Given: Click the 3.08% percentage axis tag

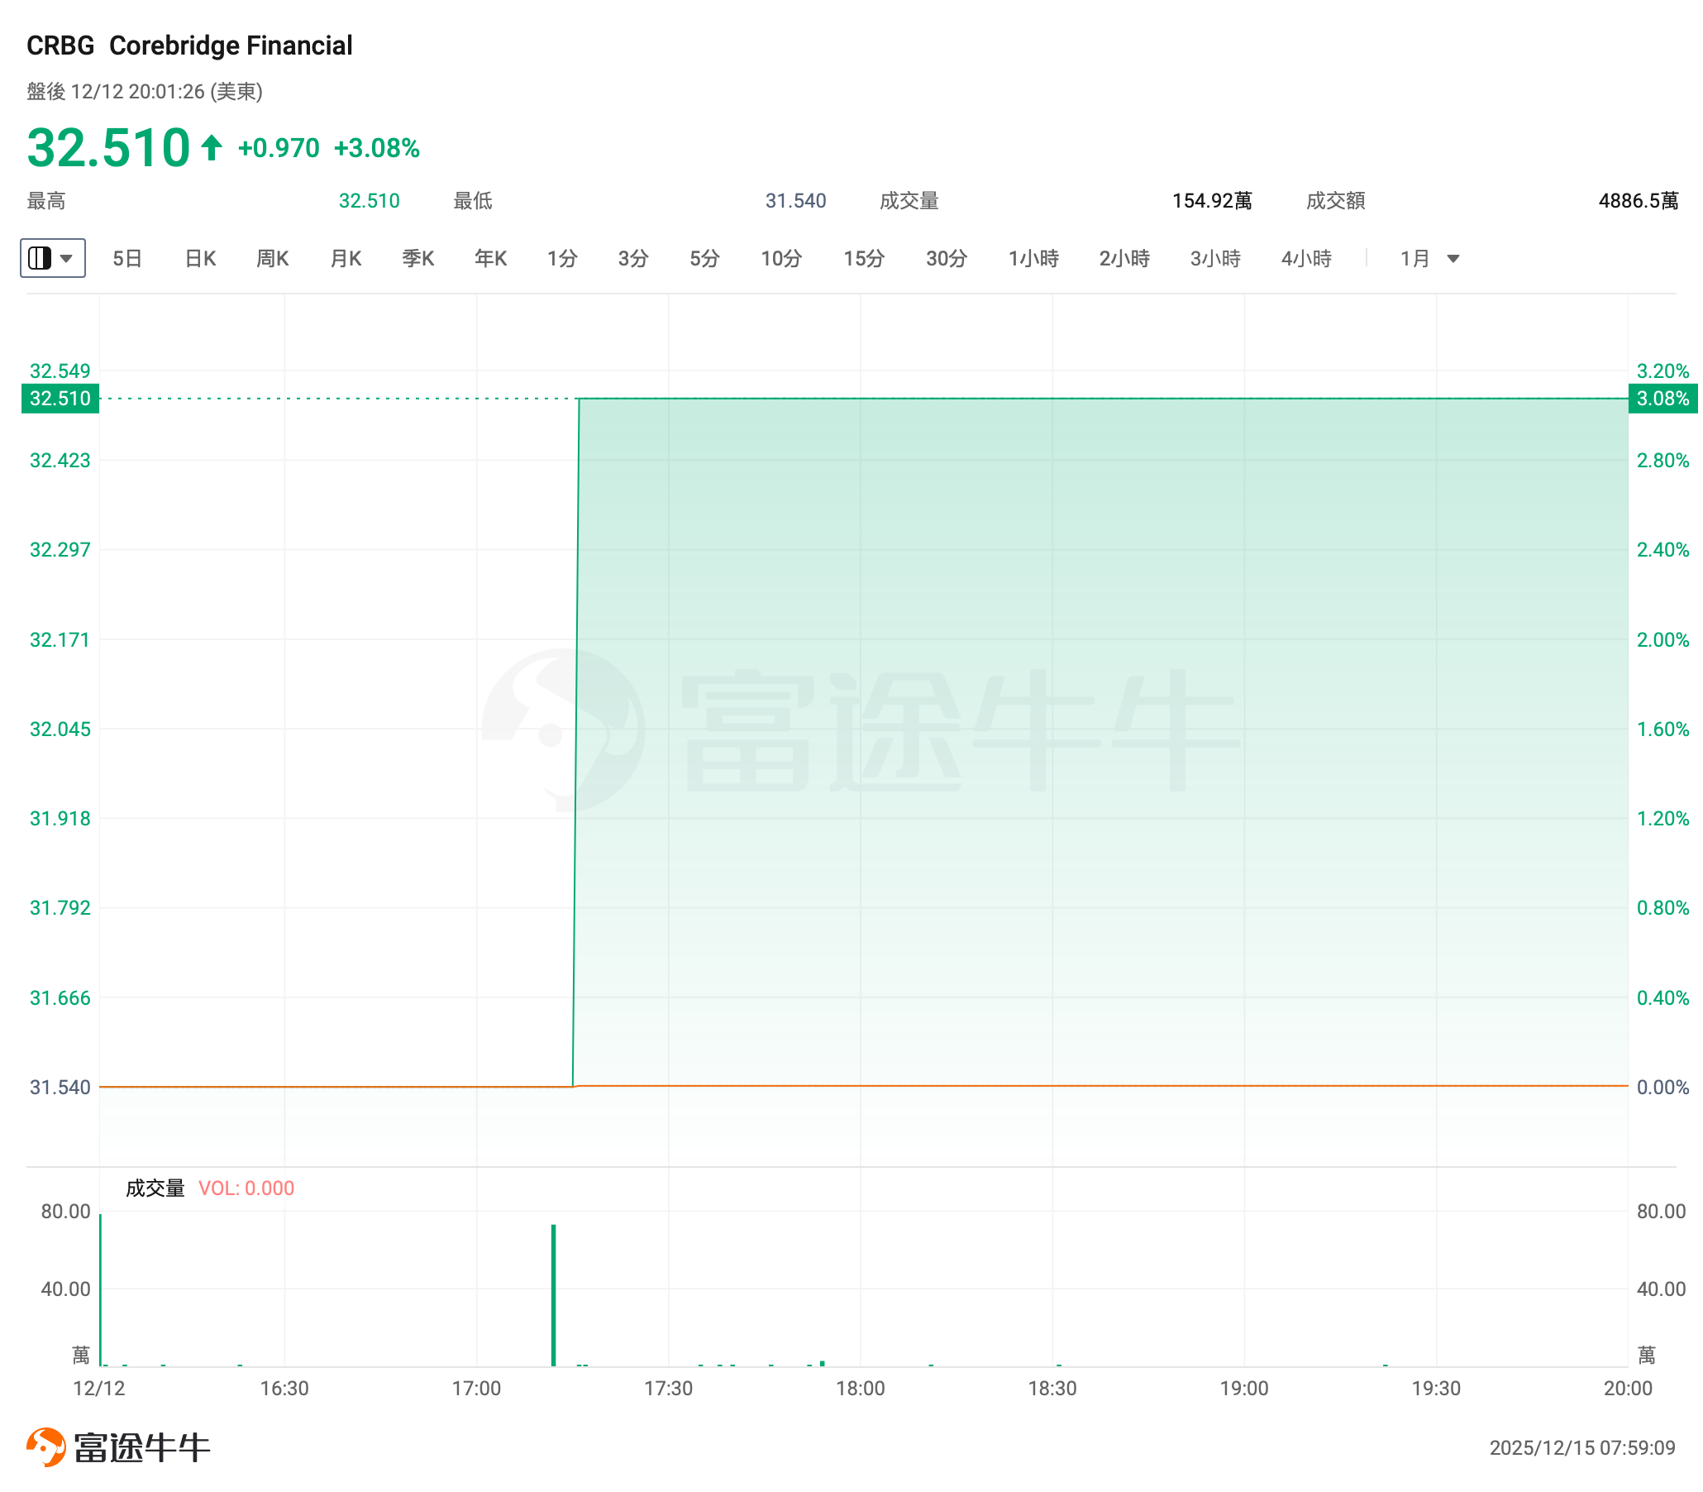Looking at the screenshot, I should click(1662, 399).
